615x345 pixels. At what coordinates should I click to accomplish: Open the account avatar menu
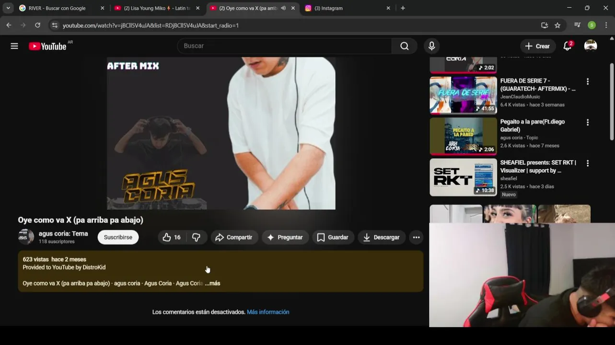591,46
